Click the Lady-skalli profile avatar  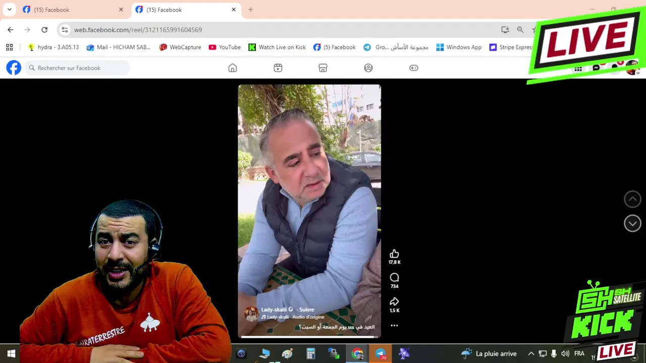251,314
